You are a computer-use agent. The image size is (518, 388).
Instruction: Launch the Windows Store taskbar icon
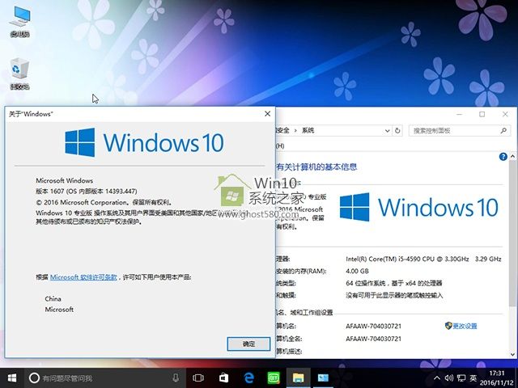pos(223,377)
